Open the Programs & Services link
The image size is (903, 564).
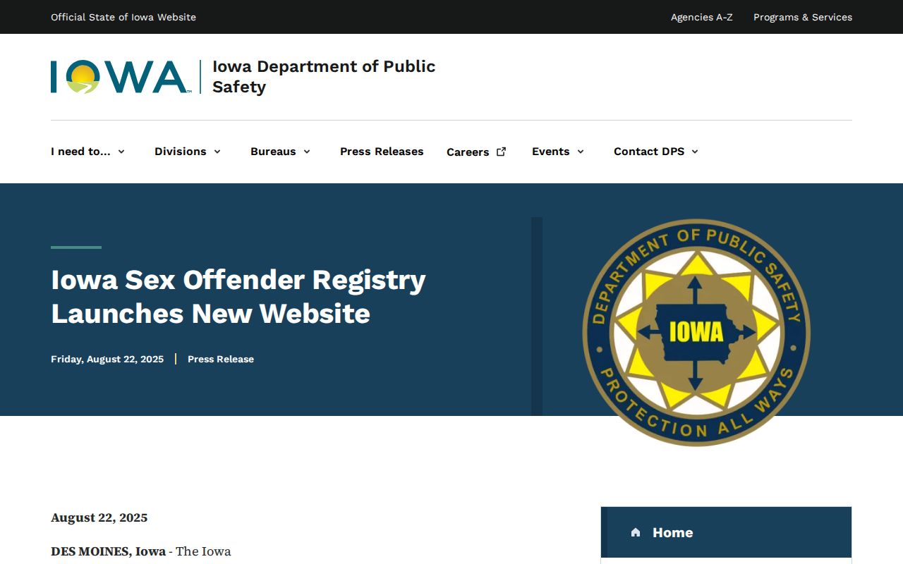pos(803,17)
